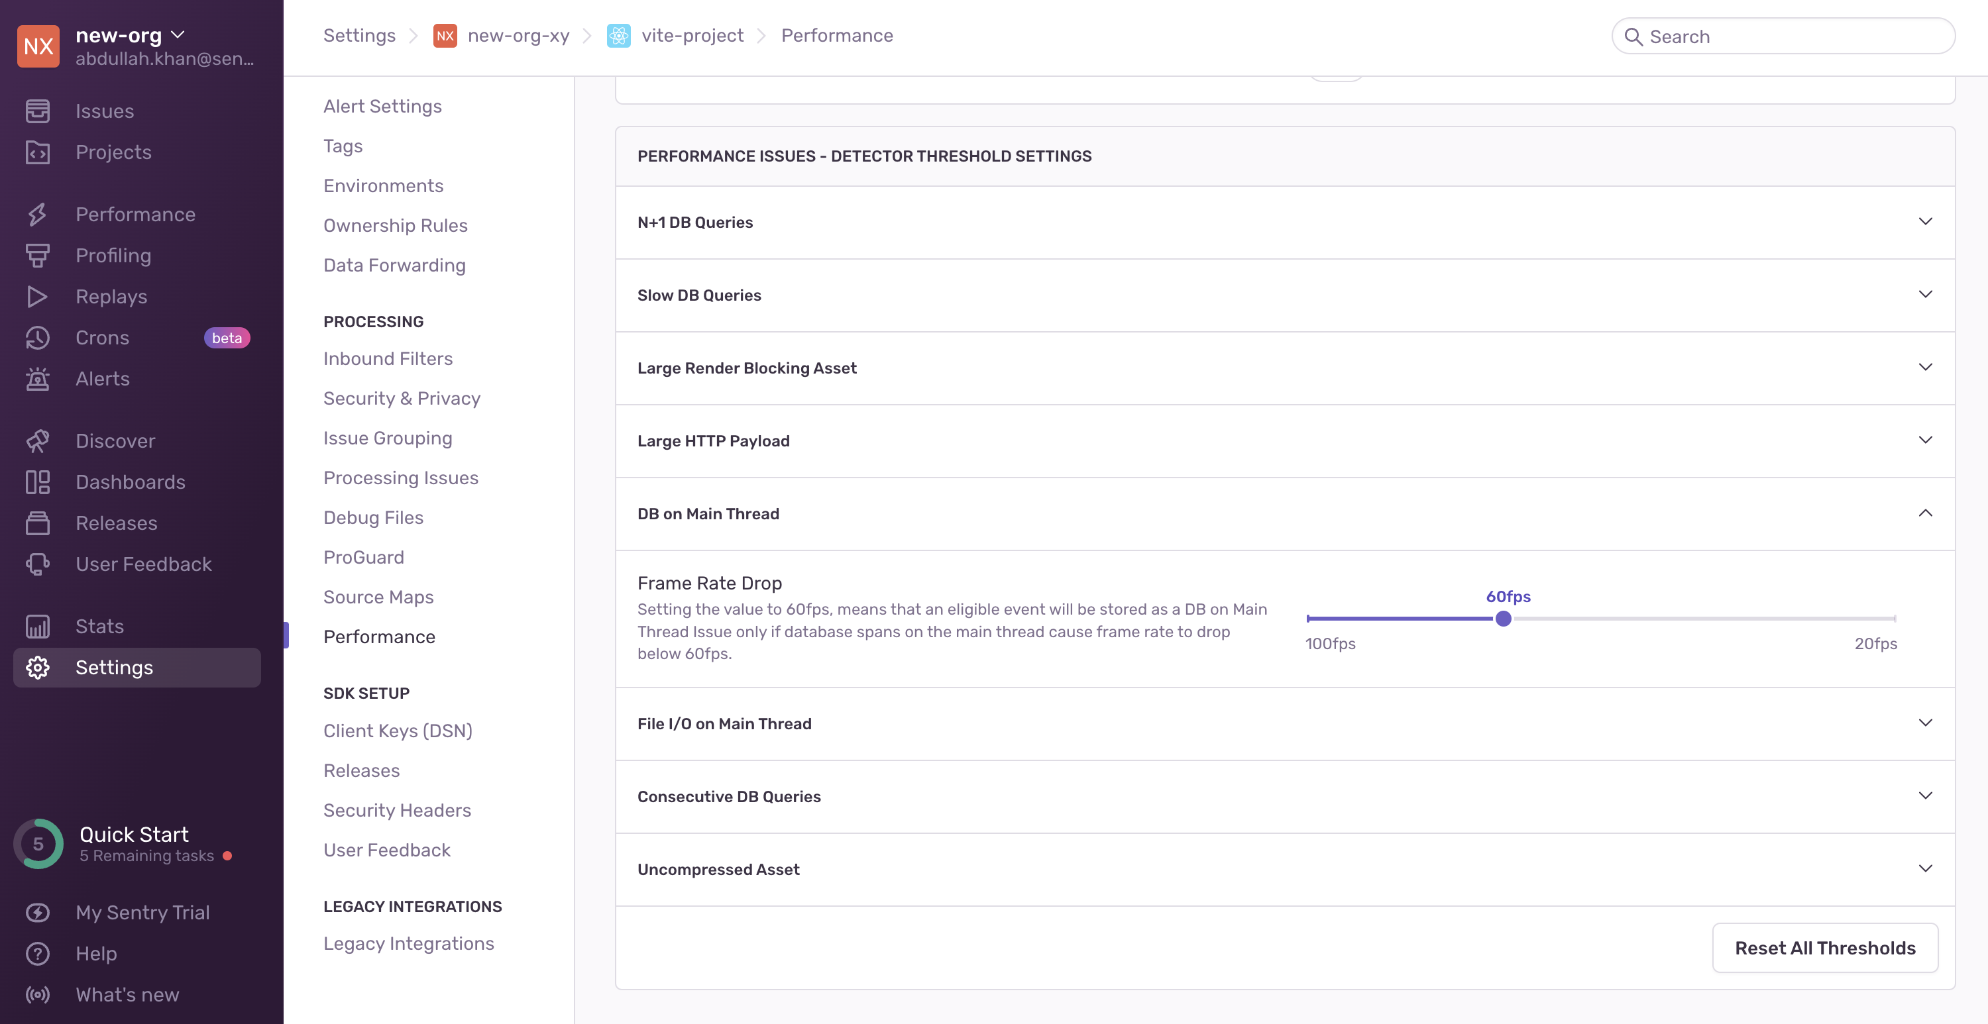Select Source Maps in settings menu
Viewport: 1988px width, 1024px height.
378,597
